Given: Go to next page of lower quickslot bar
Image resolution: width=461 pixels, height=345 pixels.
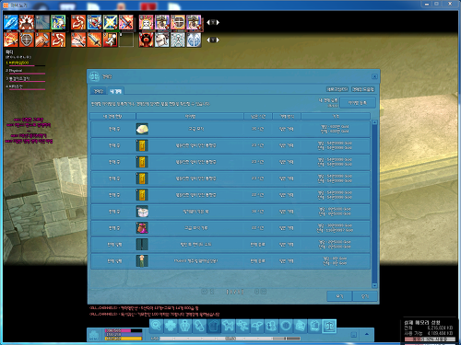Looking at the screenshot, I should pos(218,40).
